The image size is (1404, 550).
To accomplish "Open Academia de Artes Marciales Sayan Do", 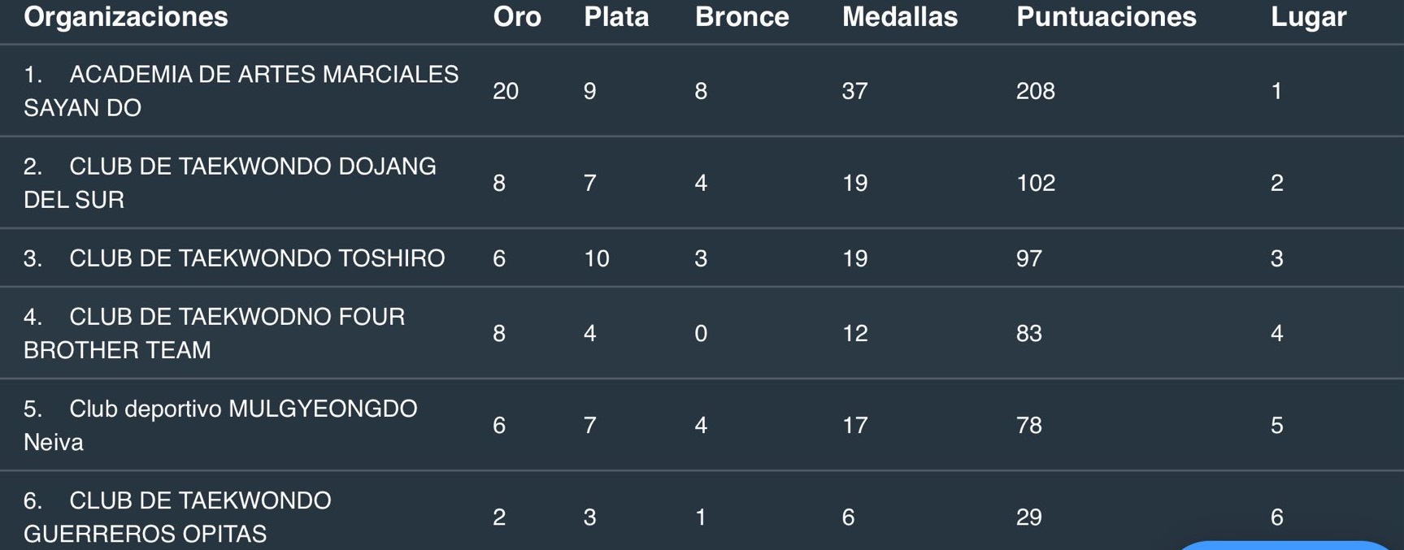I will click(241, 90).
